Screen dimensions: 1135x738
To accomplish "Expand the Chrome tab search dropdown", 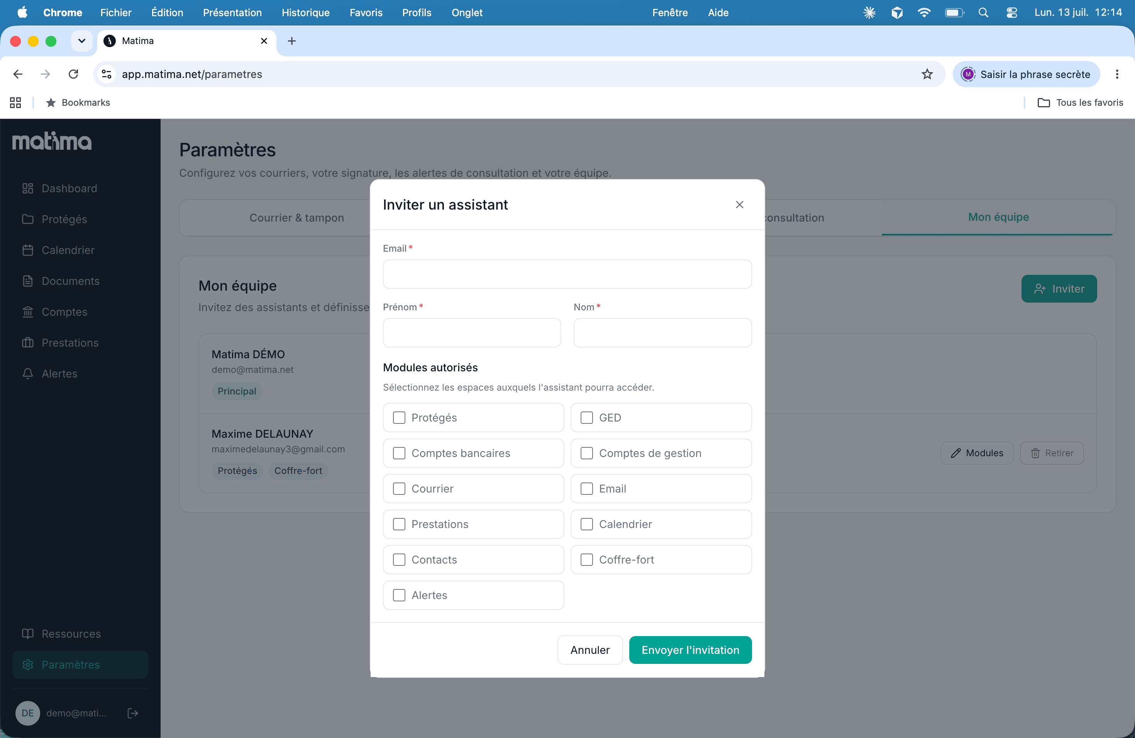I will (81, 41).
